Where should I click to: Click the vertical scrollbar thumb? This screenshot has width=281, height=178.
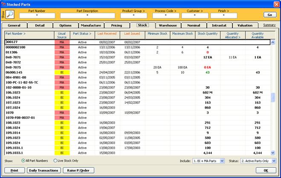pyautogui.click(x=273, y=97)
